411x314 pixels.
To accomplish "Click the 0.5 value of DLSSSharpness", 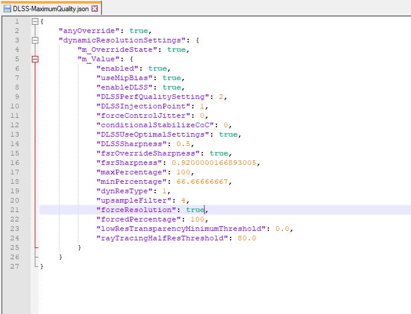I will pyautogui.click(x=183, y=144).
